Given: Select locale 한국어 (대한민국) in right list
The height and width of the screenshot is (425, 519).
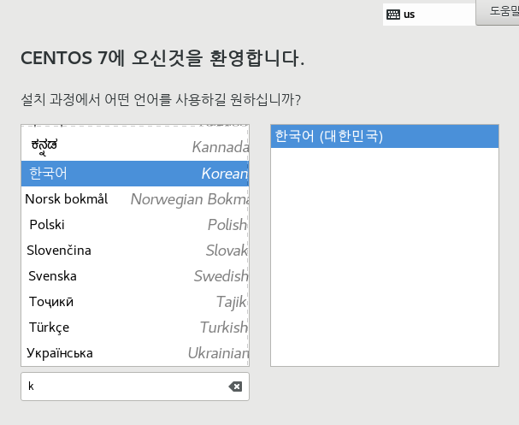Looking at the screenshot, I should (x=385, y=136).
